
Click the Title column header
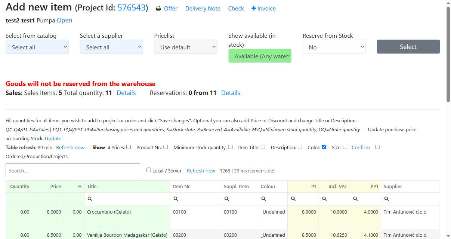[127, 186]
